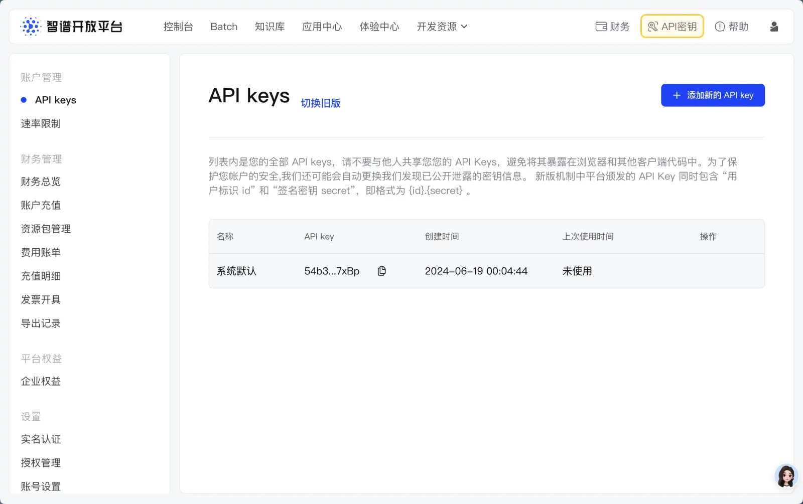Image resolution: width=803 pixels, height=504 pixels.
Task: Select 速率限制 in the sidebar
Action: click(40, 123)
